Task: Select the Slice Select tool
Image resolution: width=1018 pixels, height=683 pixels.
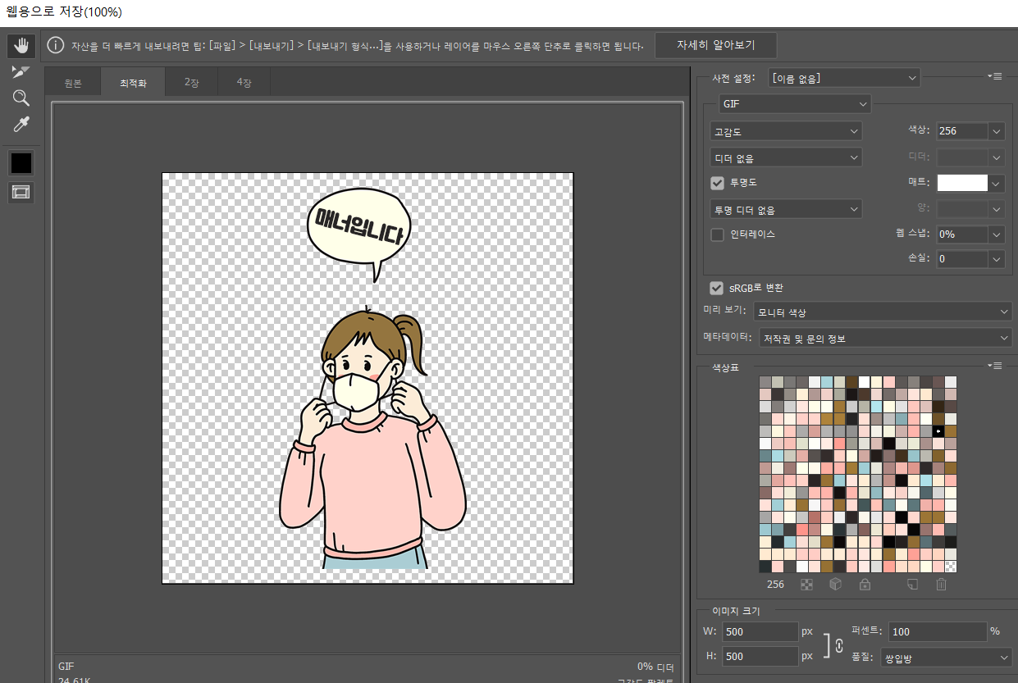Action: 21,71
